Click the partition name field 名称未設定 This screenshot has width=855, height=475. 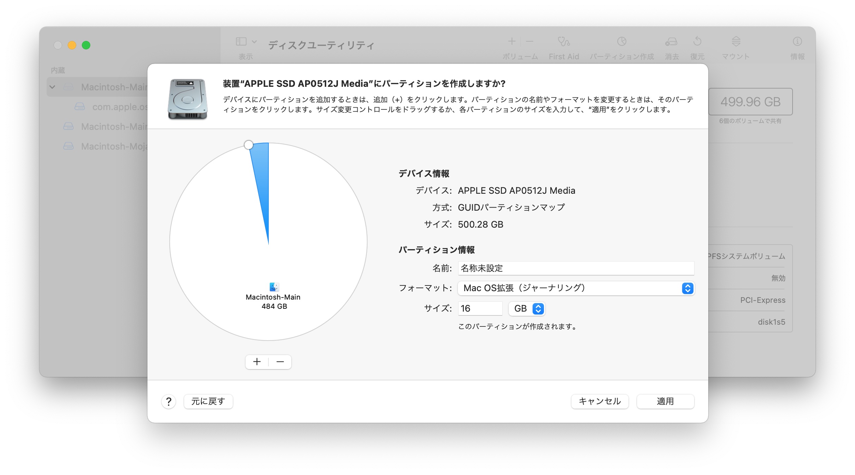click(x=576, y=268)
